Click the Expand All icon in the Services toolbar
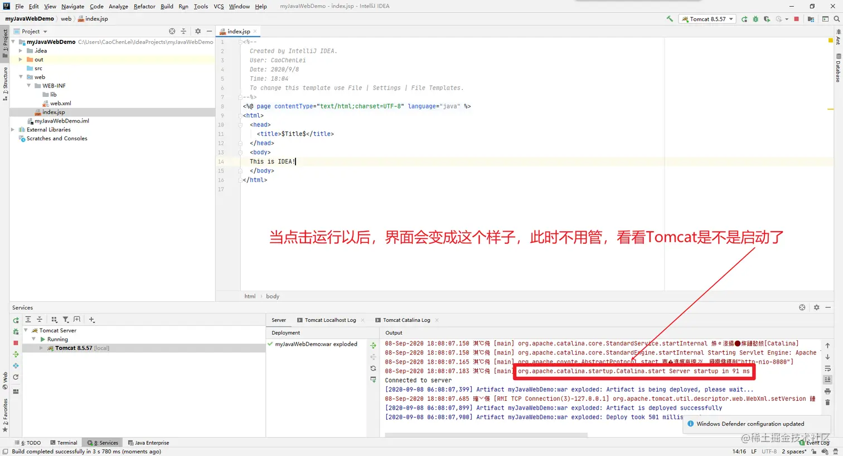Image resolution: width=843 pixels, height=456 pixels. point(28,320)
